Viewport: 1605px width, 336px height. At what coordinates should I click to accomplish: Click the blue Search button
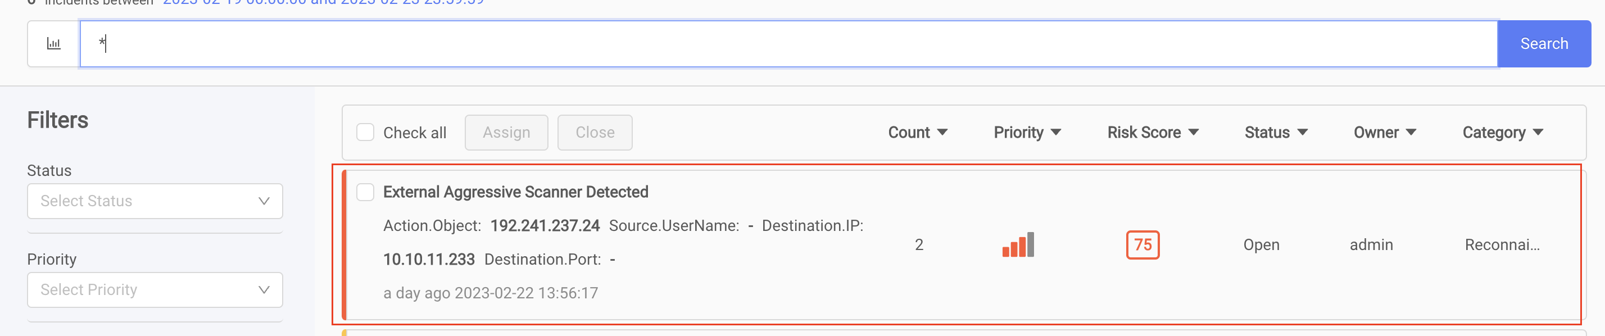click(x=1544, y=44)
